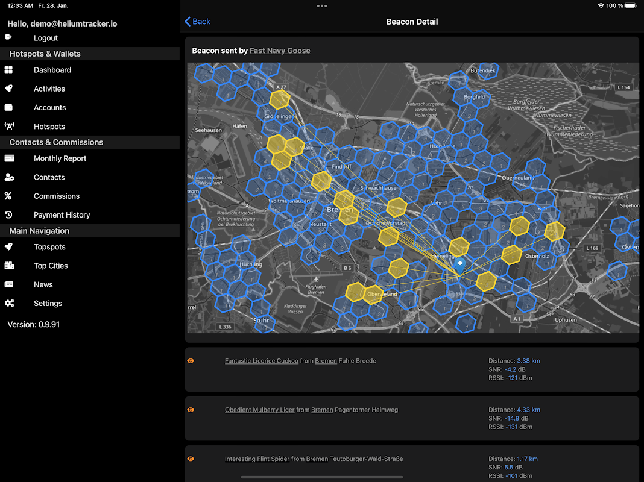Screen dimensions: 644x482
Task: Click the Payment History clock icon
Action: (x=8, y=214)
